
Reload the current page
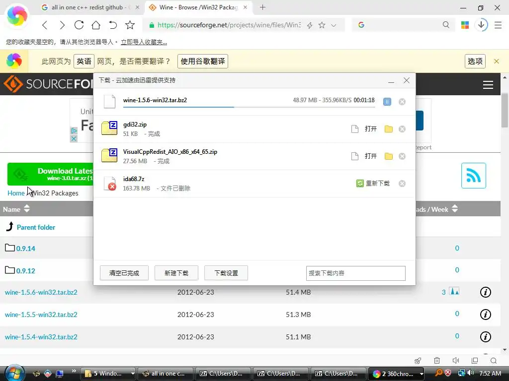pos(79,25)
